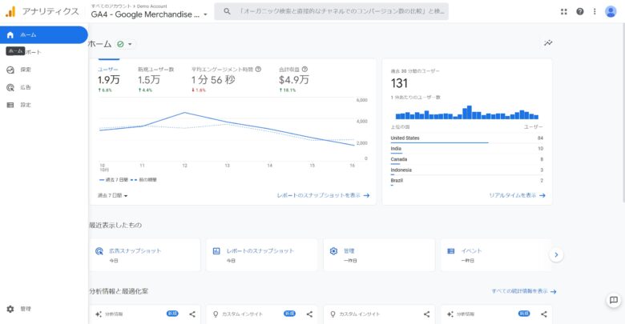
Task: Click the Configure table icon in sidebar
Action: tap(10, 105)
